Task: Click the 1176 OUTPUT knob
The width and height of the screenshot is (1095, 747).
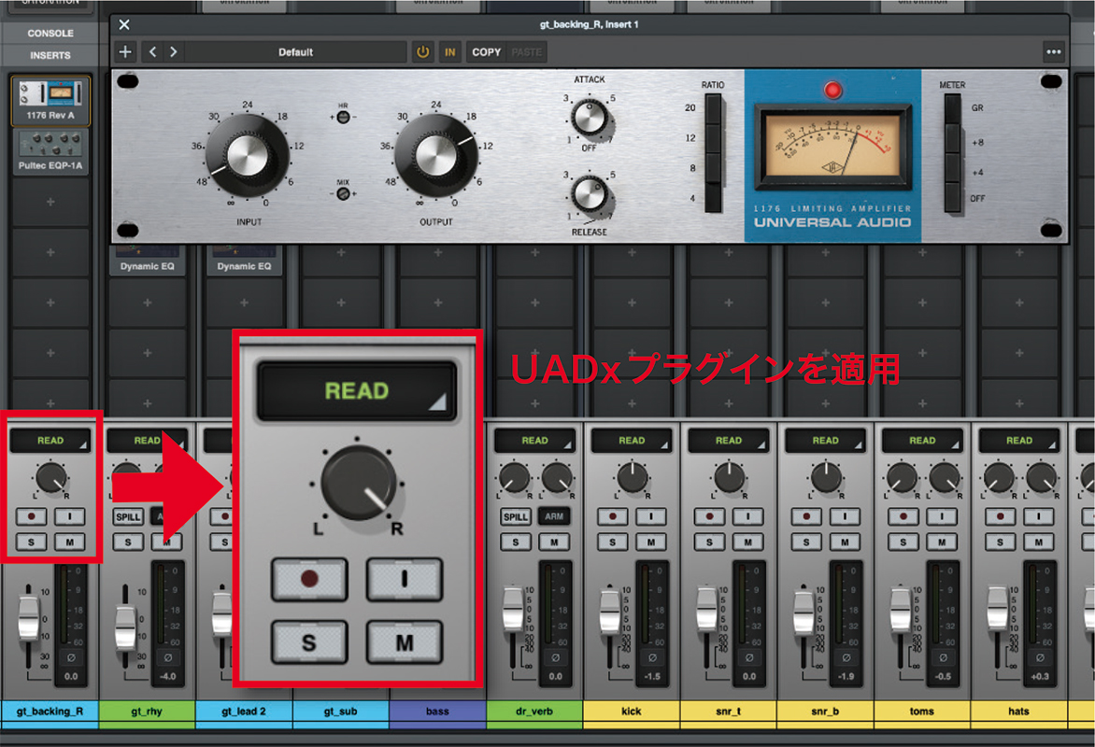Action: click(436, 155)
